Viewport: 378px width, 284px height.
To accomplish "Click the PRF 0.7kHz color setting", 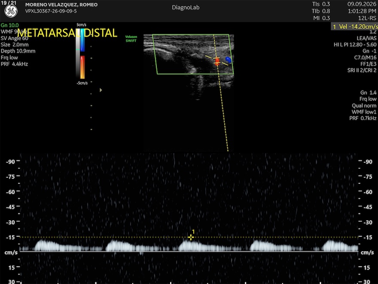I will coord(363,118).
